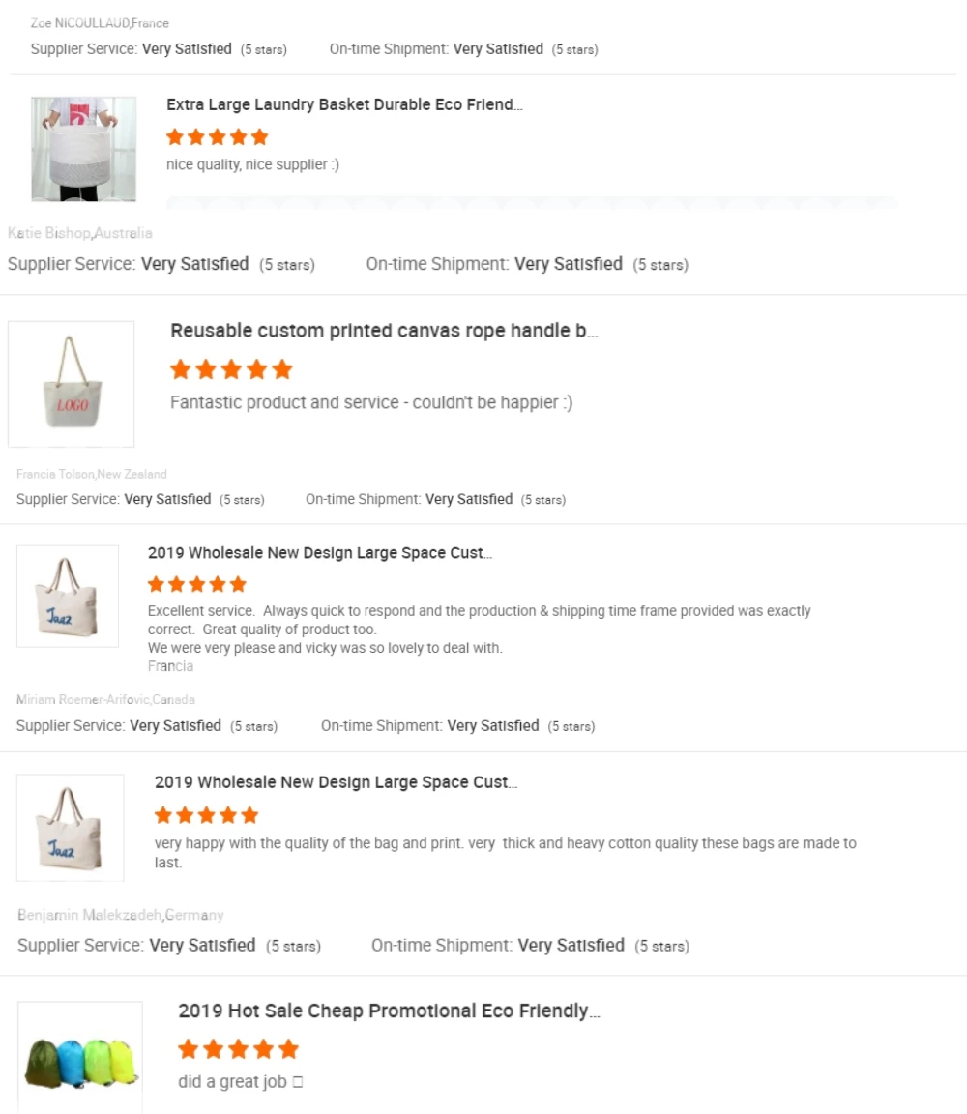Viewport: 967px width, 1114px height.
Task: Click the stars above "nice quality, nice supplier"
Action: 217,137
